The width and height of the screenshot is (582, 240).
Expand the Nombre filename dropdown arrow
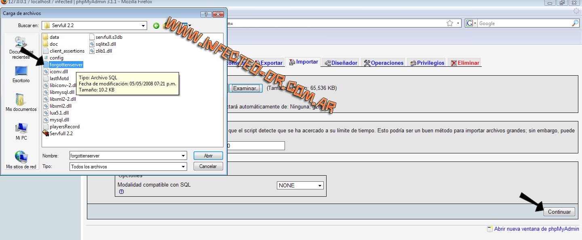183,155
